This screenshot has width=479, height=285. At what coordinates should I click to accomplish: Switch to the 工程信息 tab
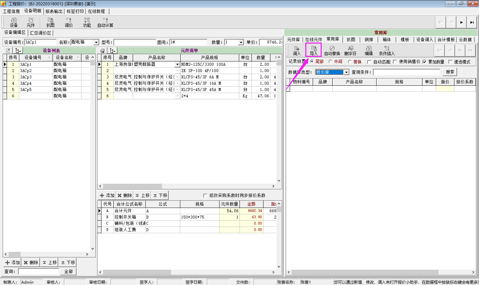(11, 11)
